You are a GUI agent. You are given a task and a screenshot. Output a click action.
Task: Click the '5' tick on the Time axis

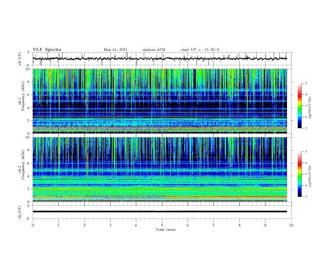162,225
